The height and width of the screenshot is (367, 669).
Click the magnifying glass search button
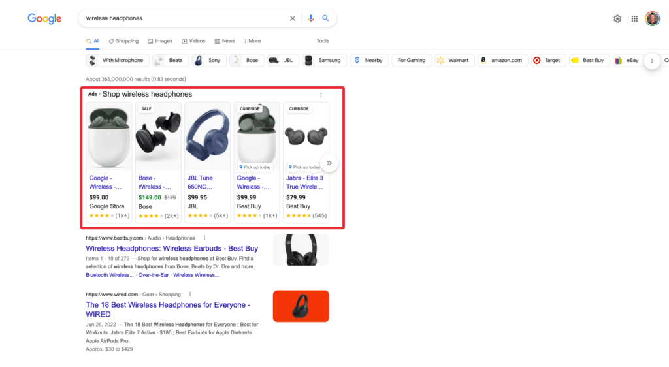click(325, 18)
